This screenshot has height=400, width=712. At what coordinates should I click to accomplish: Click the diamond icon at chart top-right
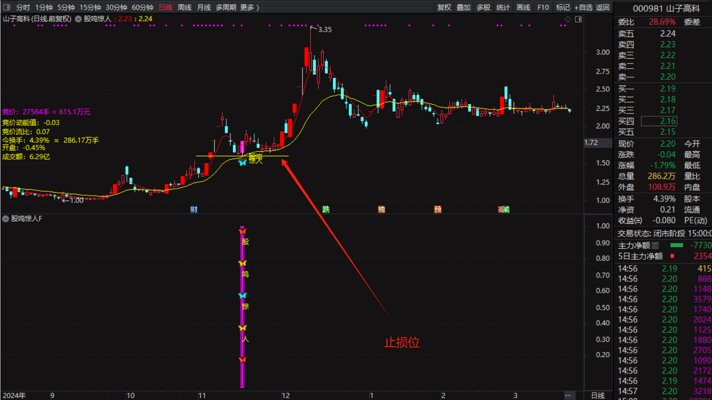coord(567,19)
